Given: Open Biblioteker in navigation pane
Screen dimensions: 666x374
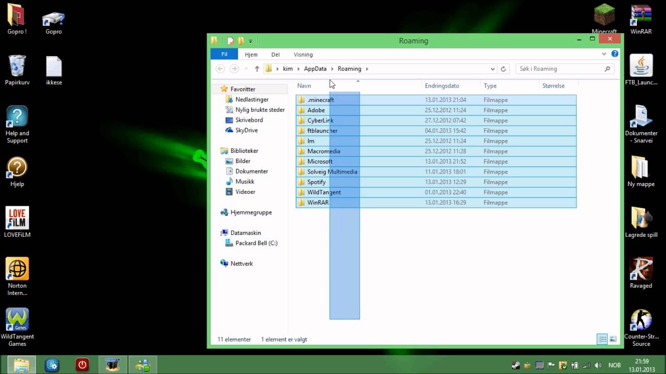Looking at the screenshot, I should 244,151.
